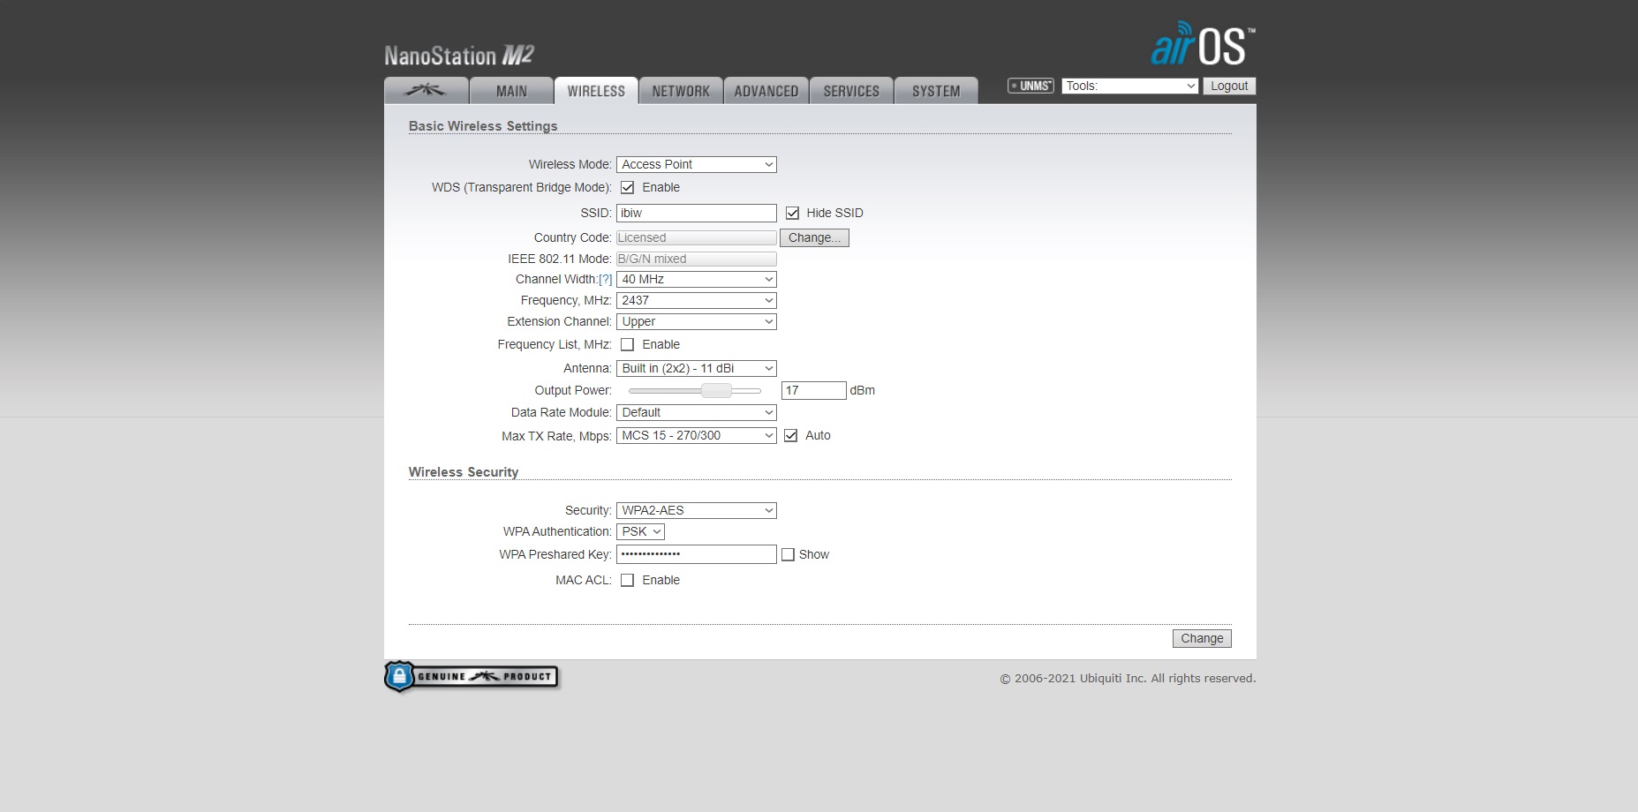Expand the Antenna dropdown
This screenshot has height=812, width=1638.
(x=697, y=368)
